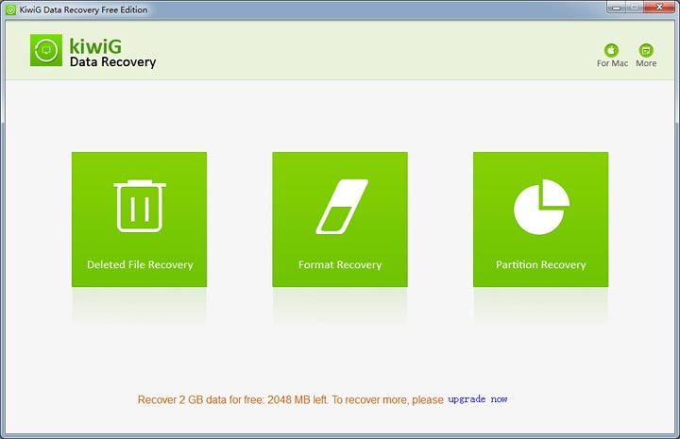Click the kiwiG green logo icon
Viewport: 680px width, 439px height.
point(46,50)
